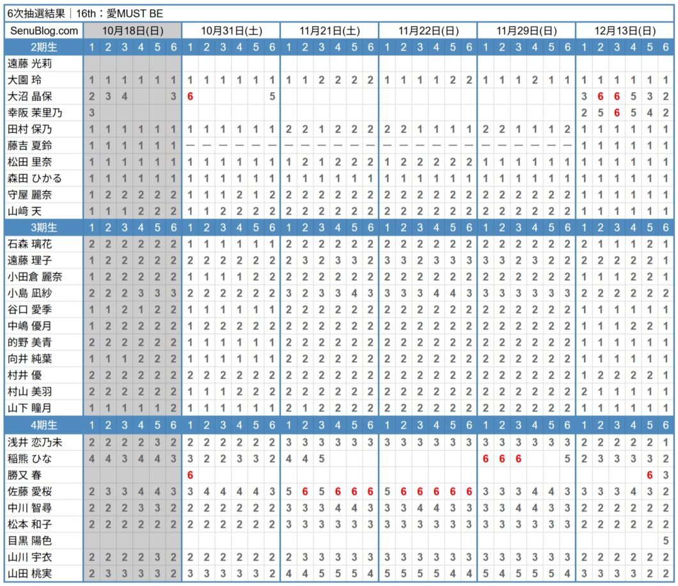Select member name 稲熊 ひな
Image resolution: width=678 pixels, height=586 pixels.
click(x=30, y=459)
